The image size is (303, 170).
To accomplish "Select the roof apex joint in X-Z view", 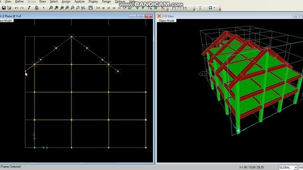I will coord(71,37).
